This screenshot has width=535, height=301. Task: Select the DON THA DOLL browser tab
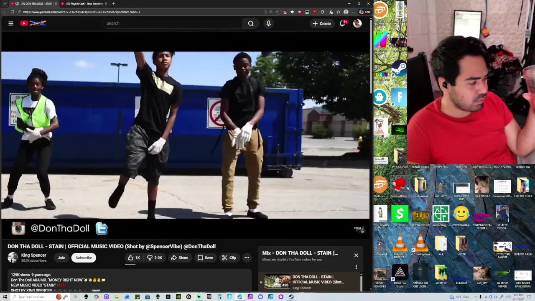coord(33,4)
